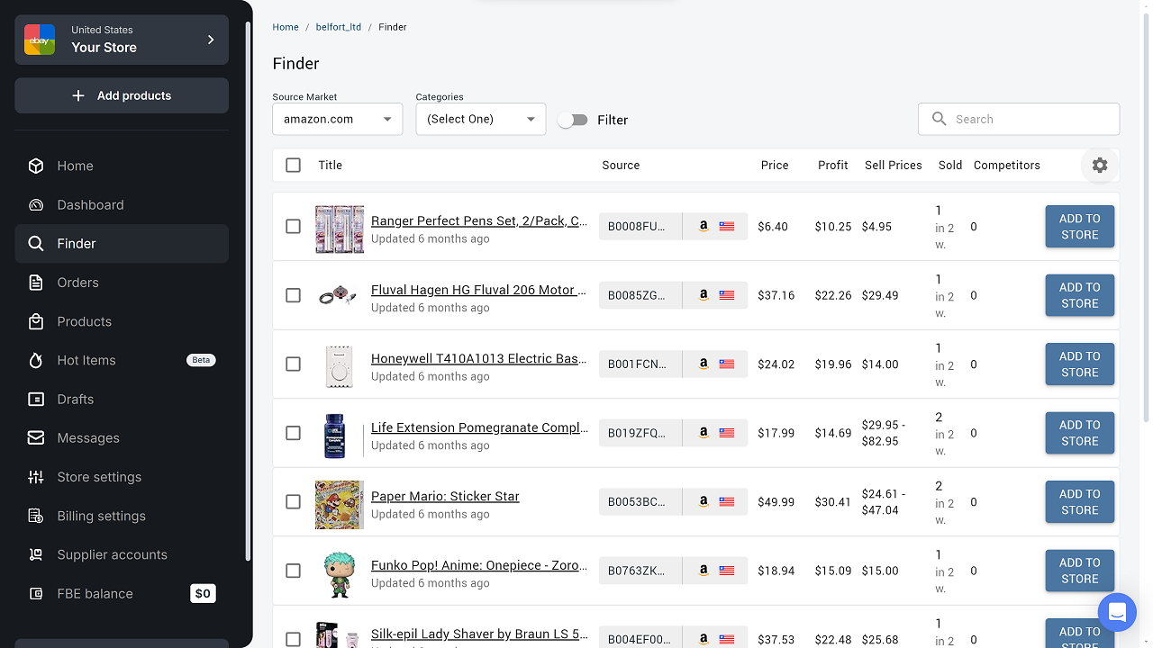1153x648 pixels.
Task: Click Amazon icon in Paper Mario row
Action: tap(704, 502)
